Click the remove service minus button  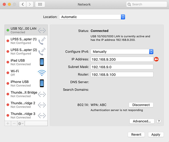point(14,124)
